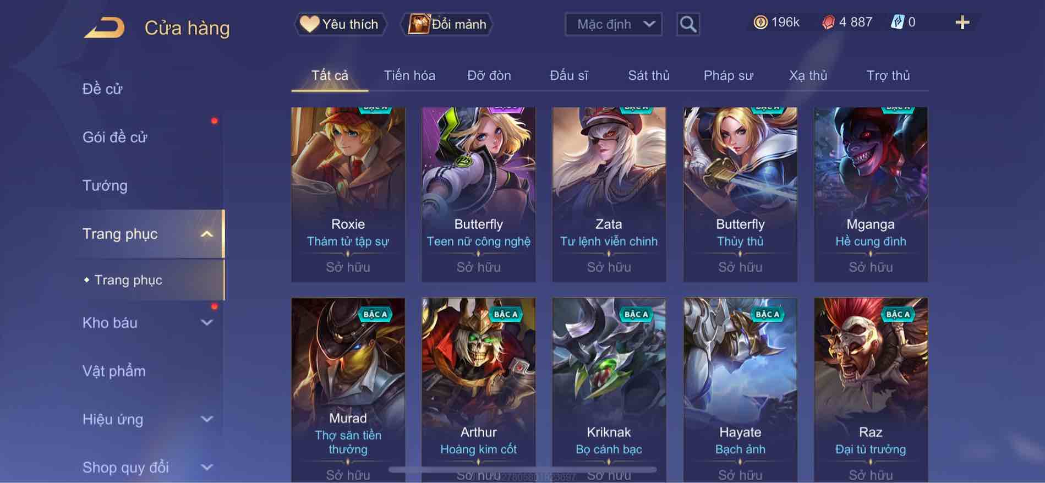Screen dimensions: 1045x483
Task: Open the Mặc định sort dropdown
Action: (x=614, y=24)
